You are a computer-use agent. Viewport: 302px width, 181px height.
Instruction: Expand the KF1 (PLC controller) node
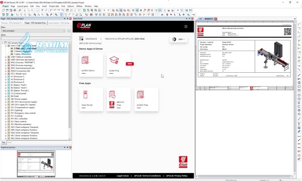pos(6,119)
